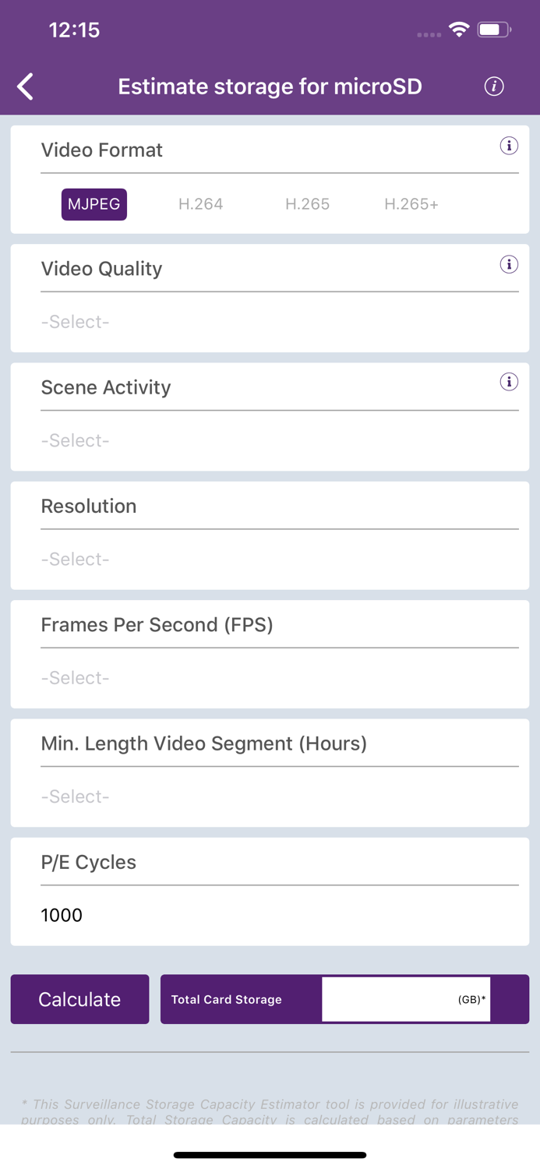Open the Resolution select dropdown
The image size is (540, 1169).
click(x=270, y=559)
